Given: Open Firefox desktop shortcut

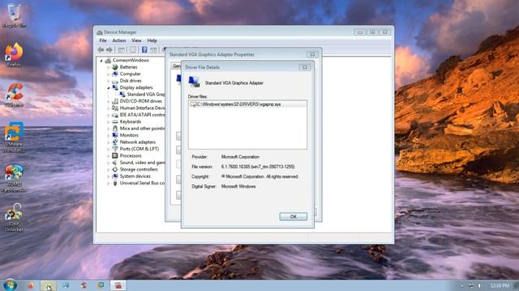Looking at the screenshot, I should pos(14,55).
